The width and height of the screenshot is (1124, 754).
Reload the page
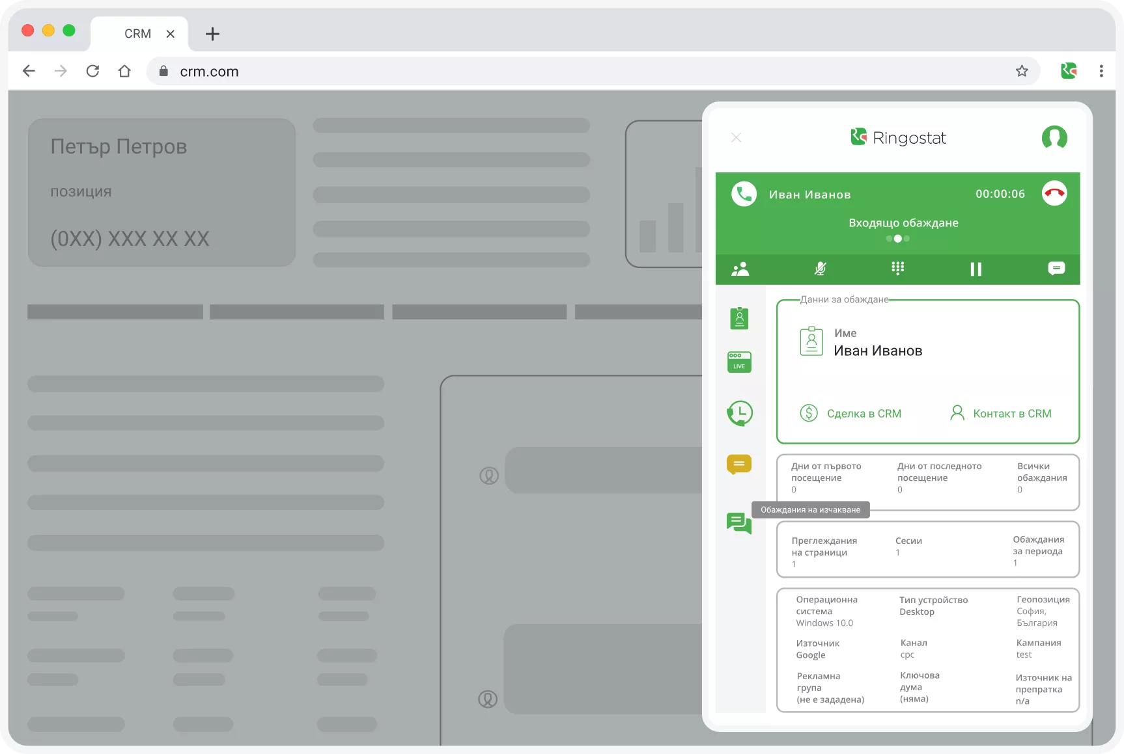click(x=92, y=71)
